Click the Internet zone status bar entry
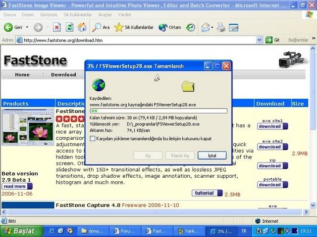The width and height of the screenshot is (317, 237). 266,221
